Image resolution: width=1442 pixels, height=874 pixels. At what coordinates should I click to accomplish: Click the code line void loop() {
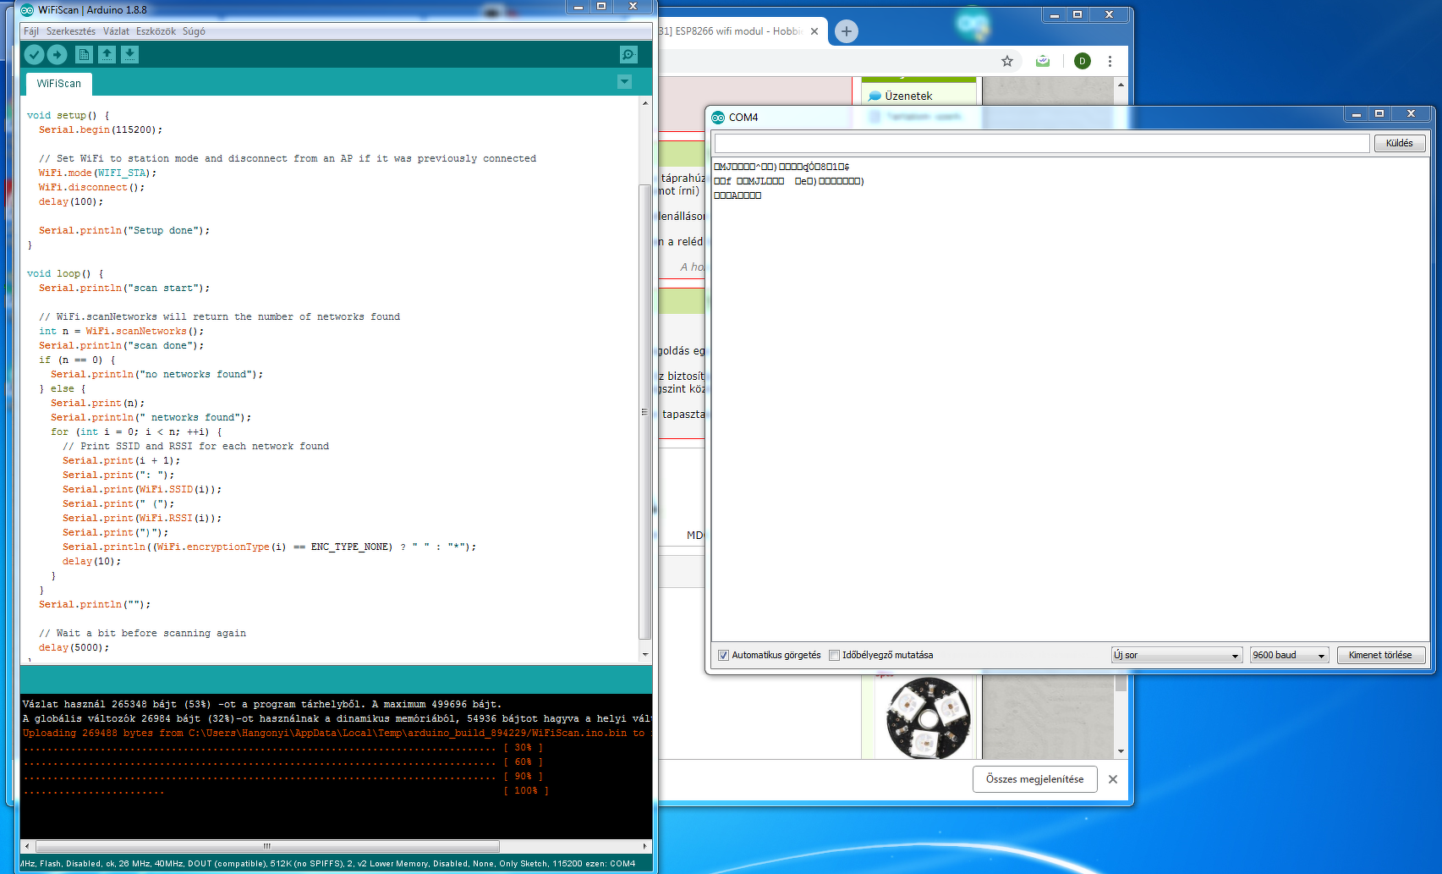[65, 273]
